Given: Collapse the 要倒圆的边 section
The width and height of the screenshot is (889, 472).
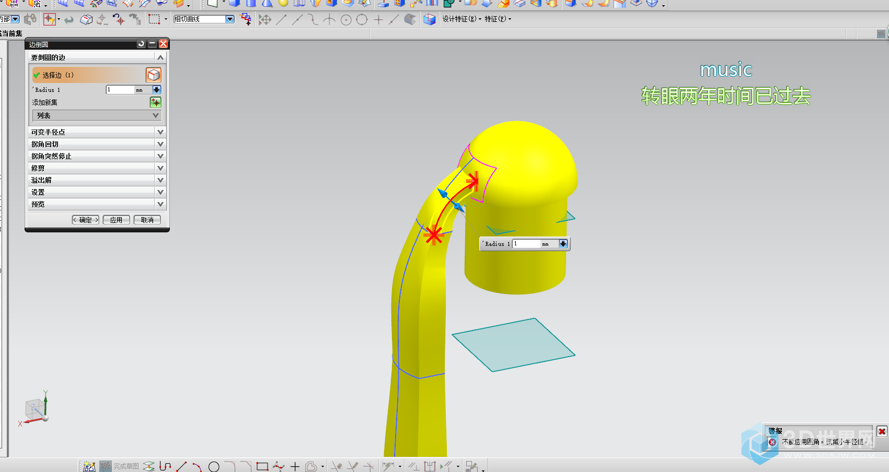Looking at the screenshot, I should coord(97,57).
